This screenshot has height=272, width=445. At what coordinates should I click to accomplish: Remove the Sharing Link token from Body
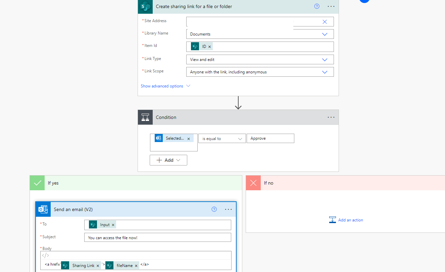click(98, 266)
